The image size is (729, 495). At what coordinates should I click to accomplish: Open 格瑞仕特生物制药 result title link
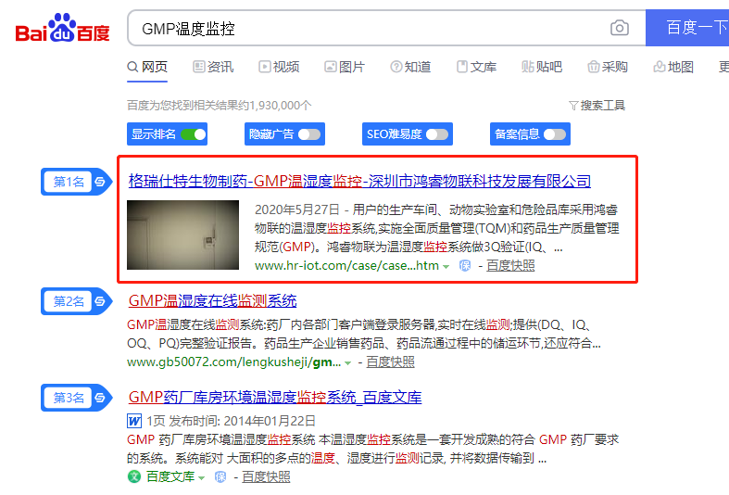(x=359, y=181)
